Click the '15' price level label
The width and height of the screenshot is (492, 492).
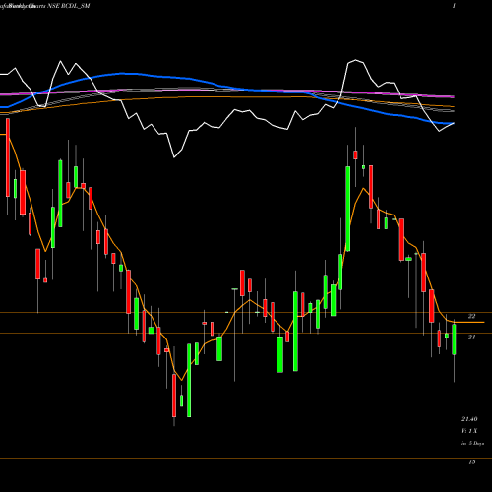click(x=472, y=461)
